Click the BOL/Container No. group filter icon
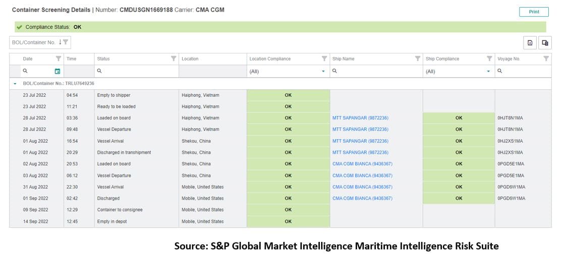This screenshot has height=260, width=565. pos(66,42)
